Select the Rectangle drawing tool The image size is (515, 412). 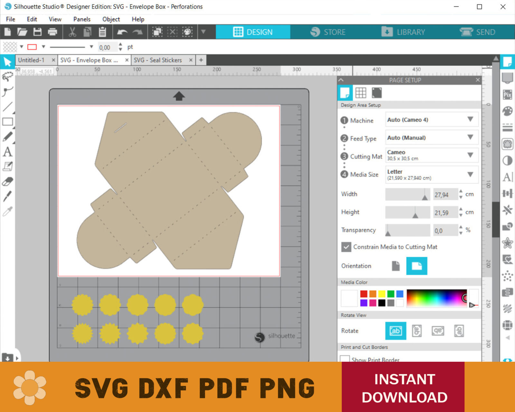click(7, 122)
